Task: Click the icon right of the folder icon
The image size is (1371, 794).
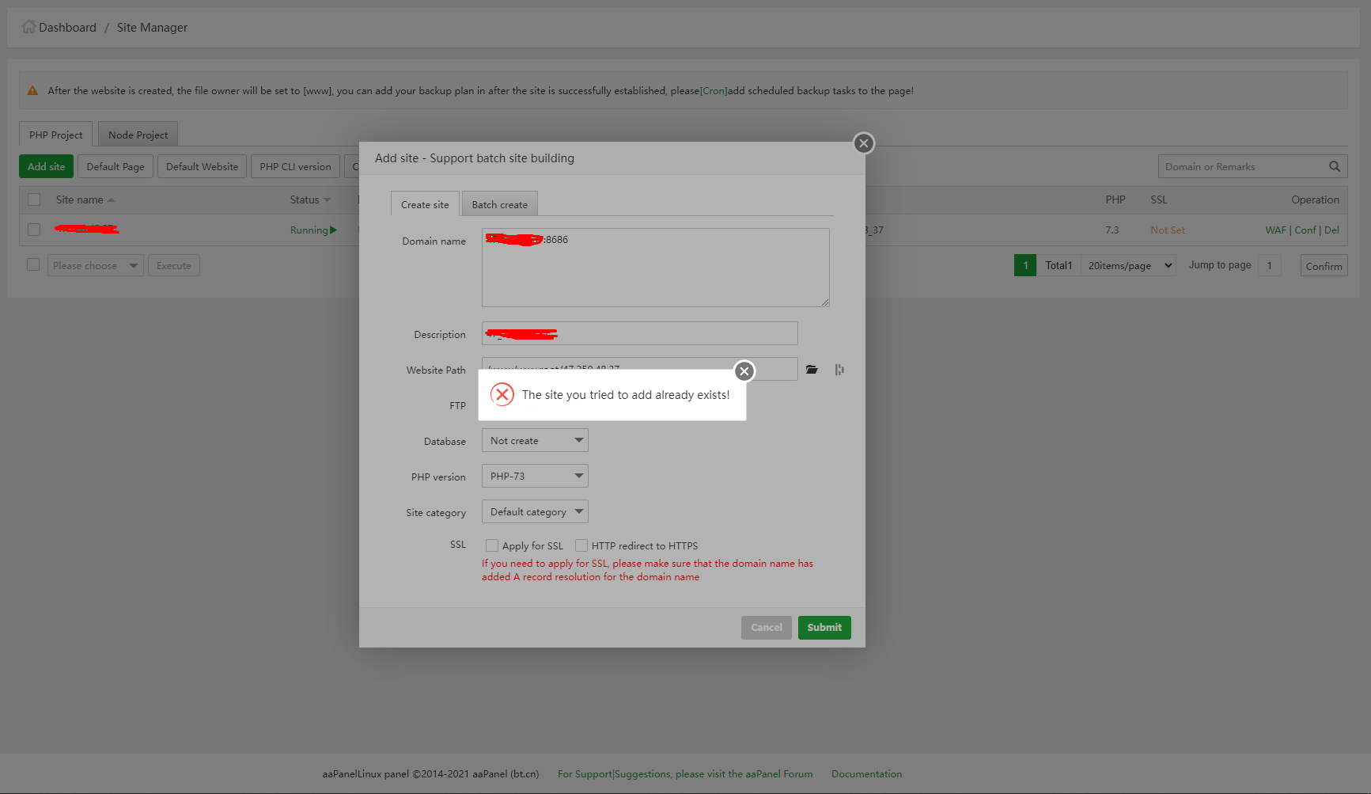Action: click(839, 370)
